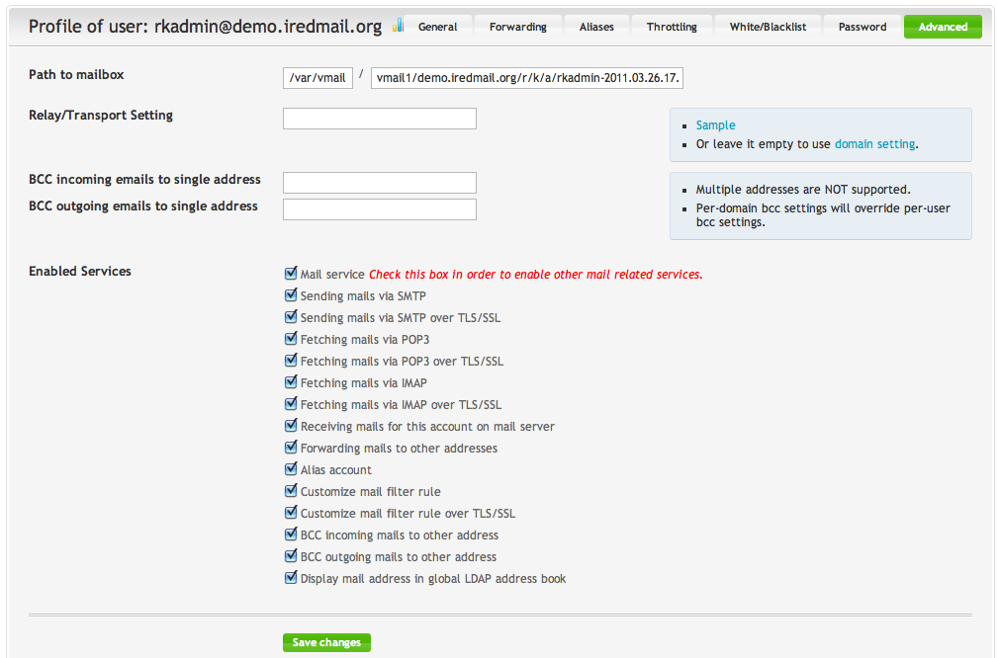Select the Advanced tab
Screen dimensions: 998x658
click(942, 27)
